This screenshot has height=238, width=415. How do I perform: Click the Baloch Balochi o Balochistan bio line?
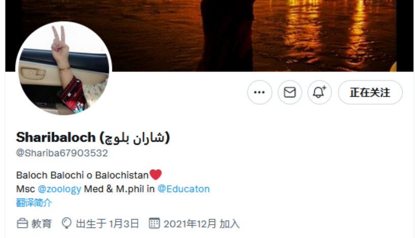[82, 175]
